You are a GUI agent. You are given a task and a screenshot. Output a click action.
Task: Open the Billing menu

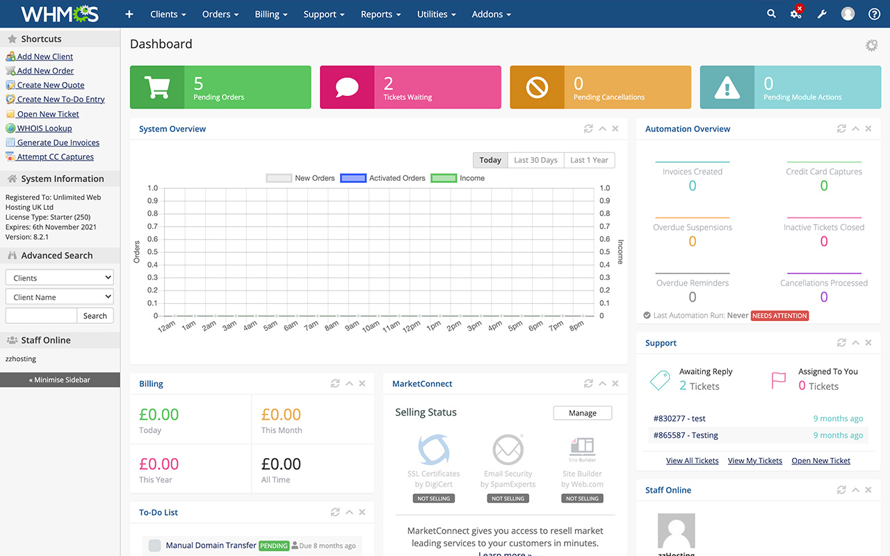(x=271, y=14)
